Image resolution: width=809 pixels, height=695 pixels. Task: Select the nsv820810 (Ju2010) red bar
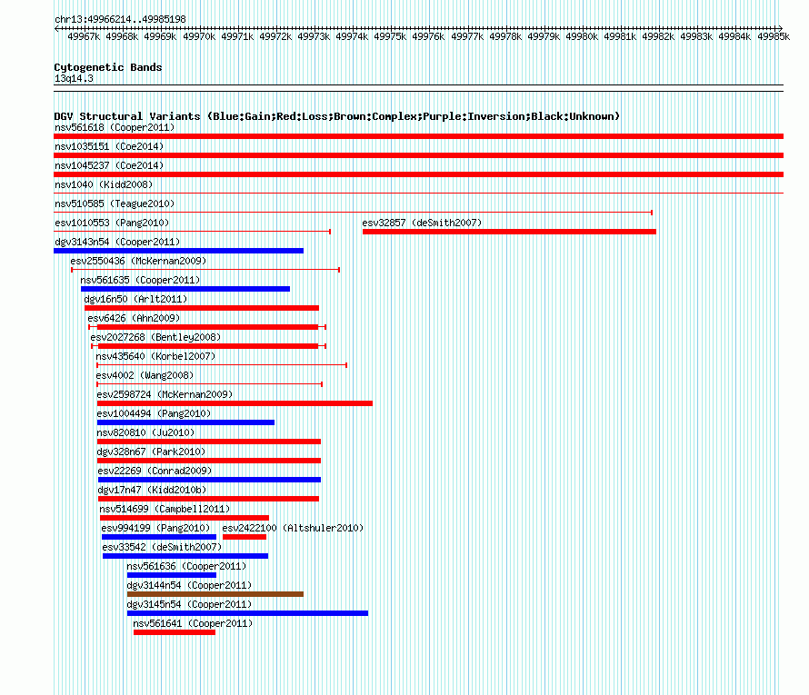click(x=209, y=442)
